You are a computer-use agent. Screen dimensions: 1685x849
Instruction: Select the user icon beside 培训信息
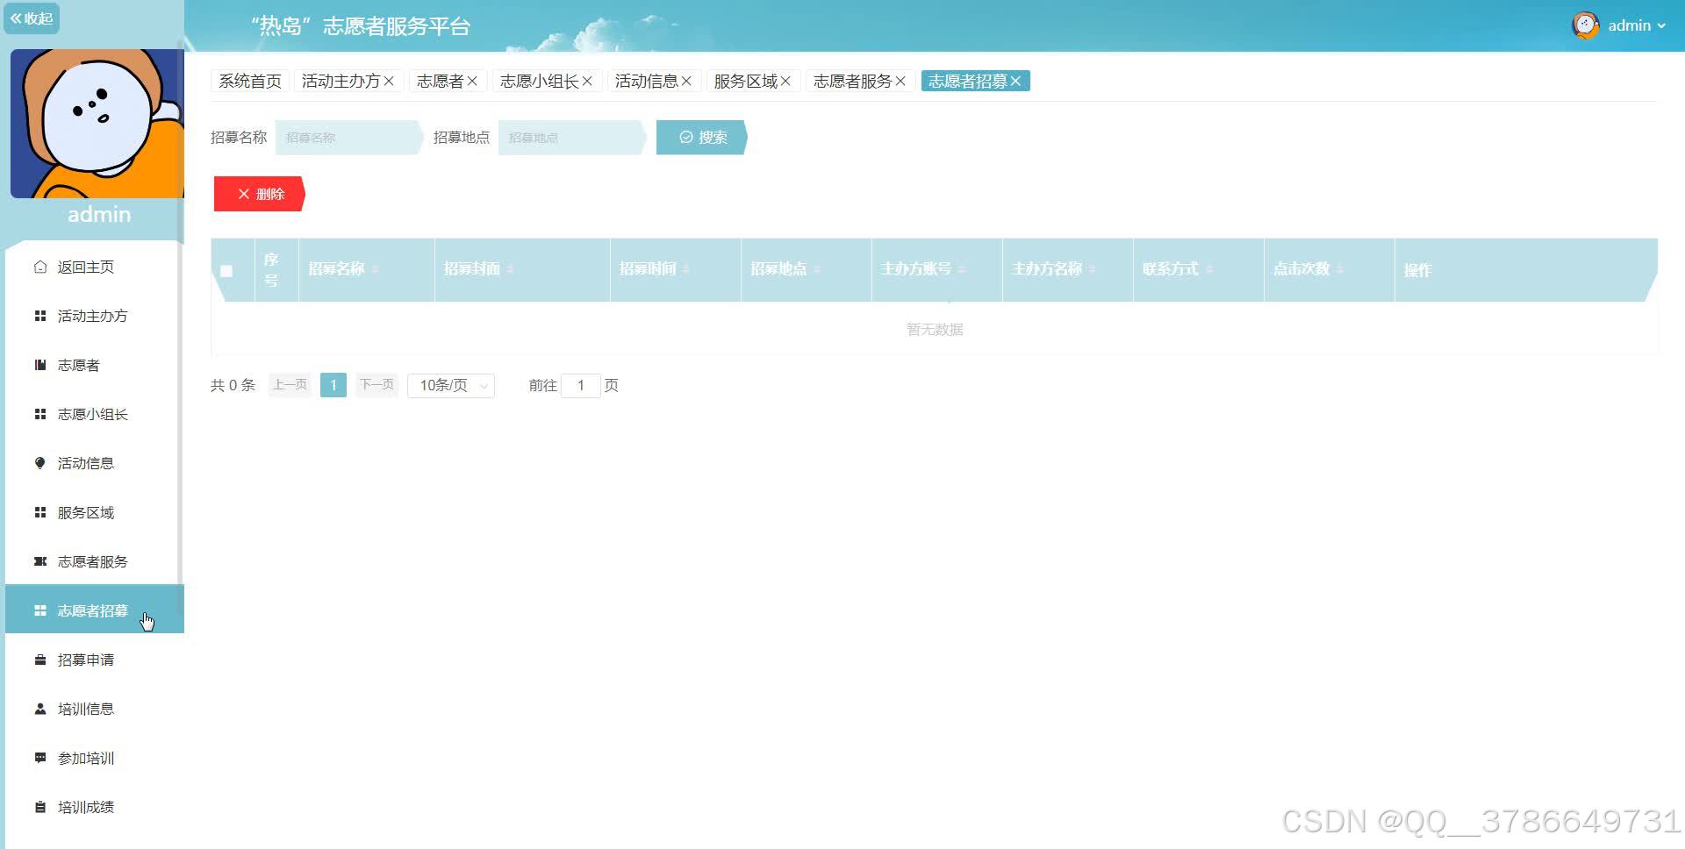39,709
